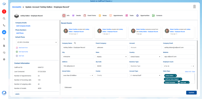The image size is (202, 99).
Task: Click the Add Task link text
Action: 21,56
